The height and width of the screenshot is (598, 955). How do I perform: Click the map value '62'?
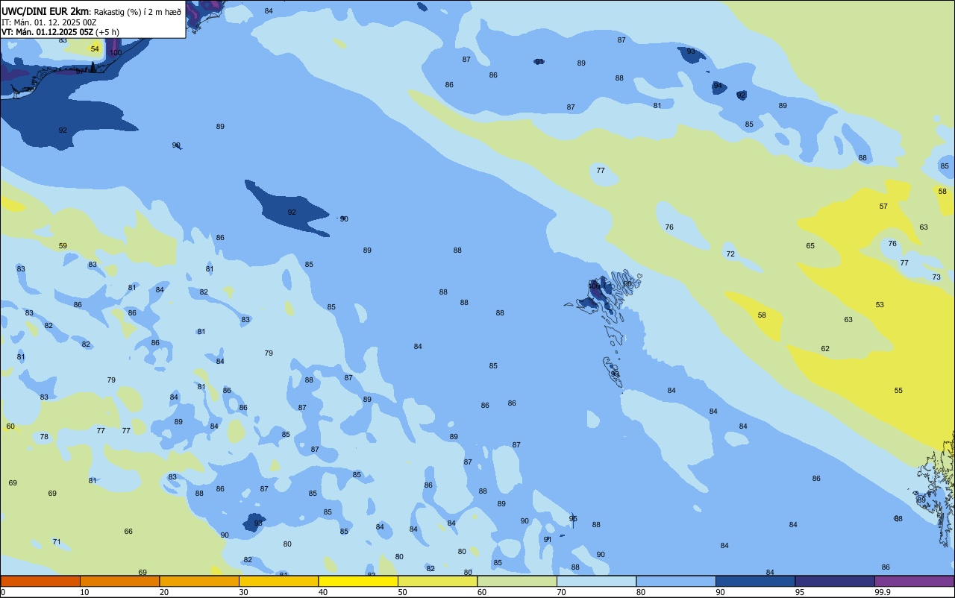pos(825,349)
